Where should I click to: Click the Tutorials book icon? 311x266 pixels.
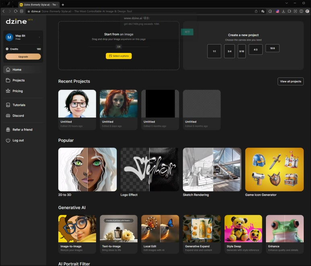[8, 105]
